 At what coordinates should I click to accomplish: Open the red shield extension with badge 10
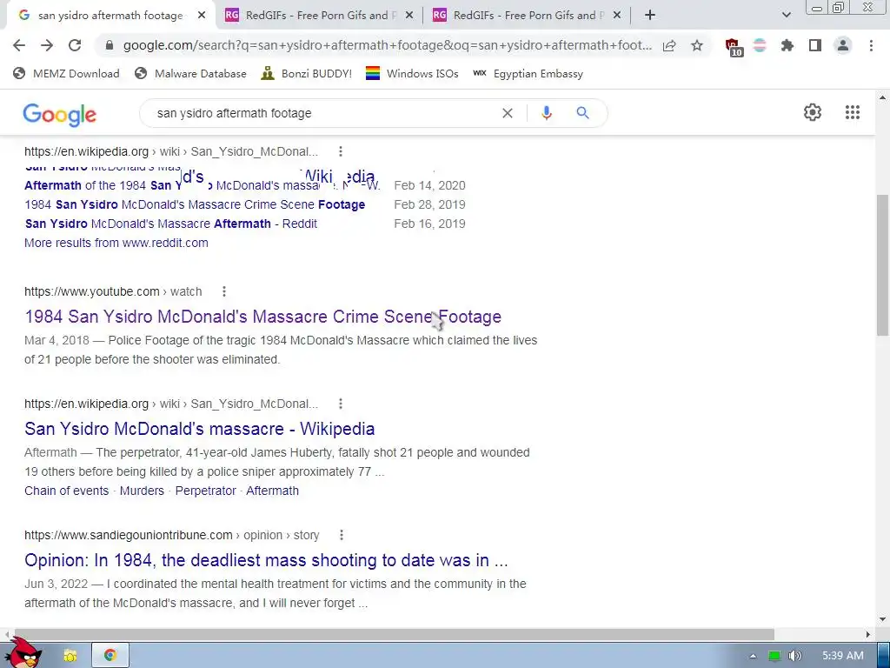coord(734,47)
